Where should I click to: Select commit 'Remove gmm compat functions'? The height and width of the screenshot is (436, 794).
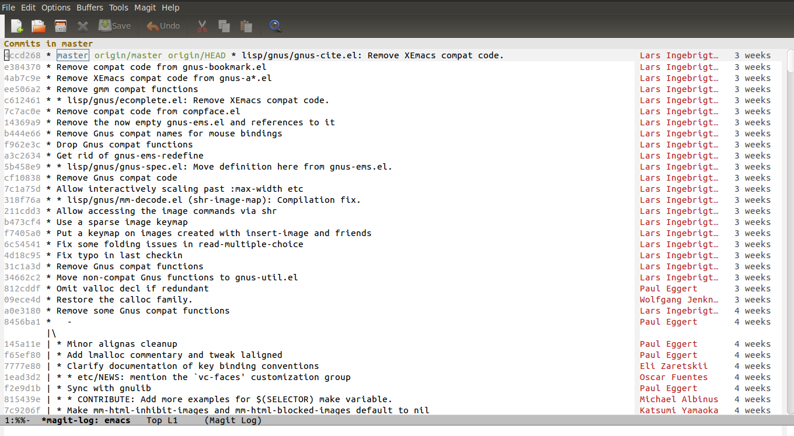pos(127,89)
